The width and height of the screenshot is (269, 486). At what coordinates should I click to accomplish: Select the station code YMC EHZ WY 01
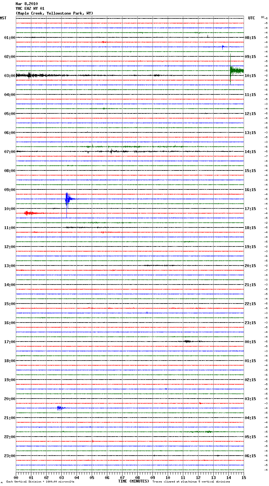click(x=30, y=9)
